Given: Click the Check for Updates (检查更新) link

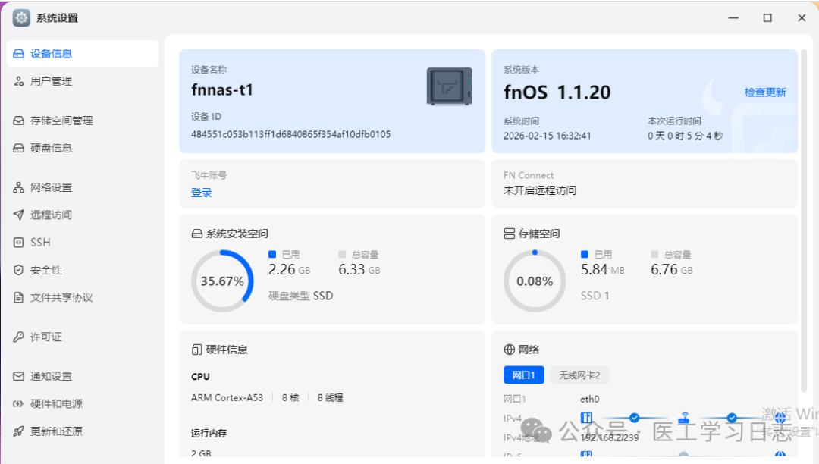Looking at the screenshot, I should (x=764, y=92).
